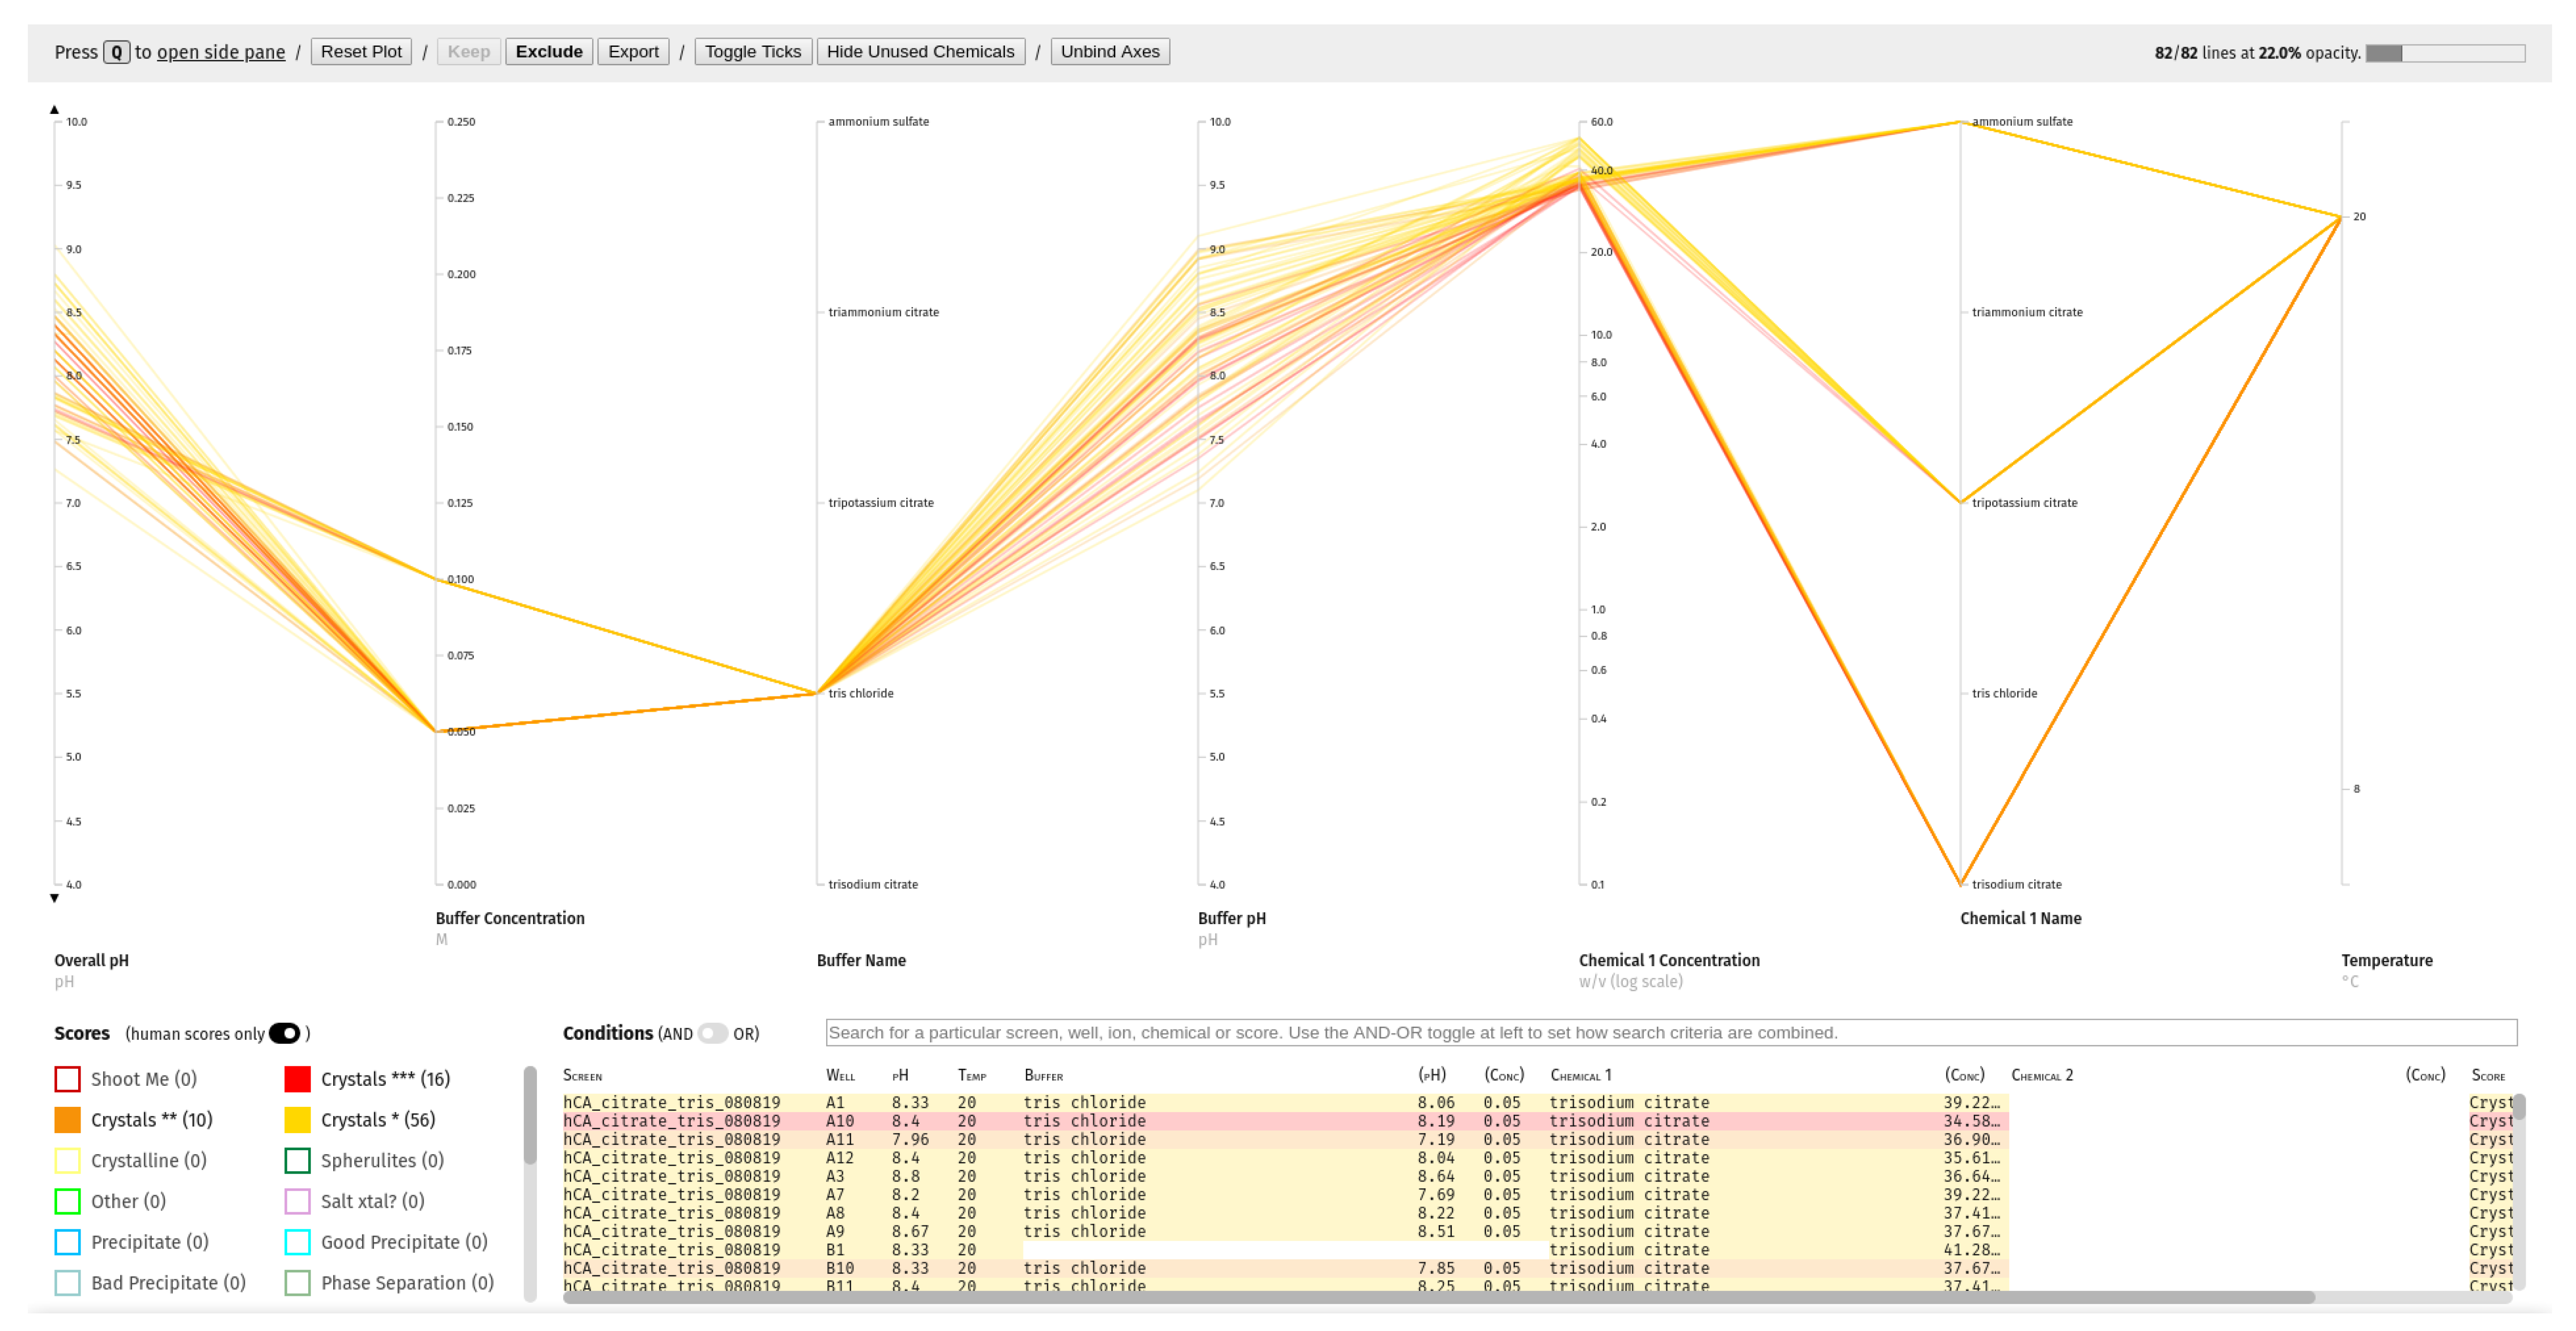
Task: Click the 20 tick on Temperature axis
Action: [x=2359, y=217]
